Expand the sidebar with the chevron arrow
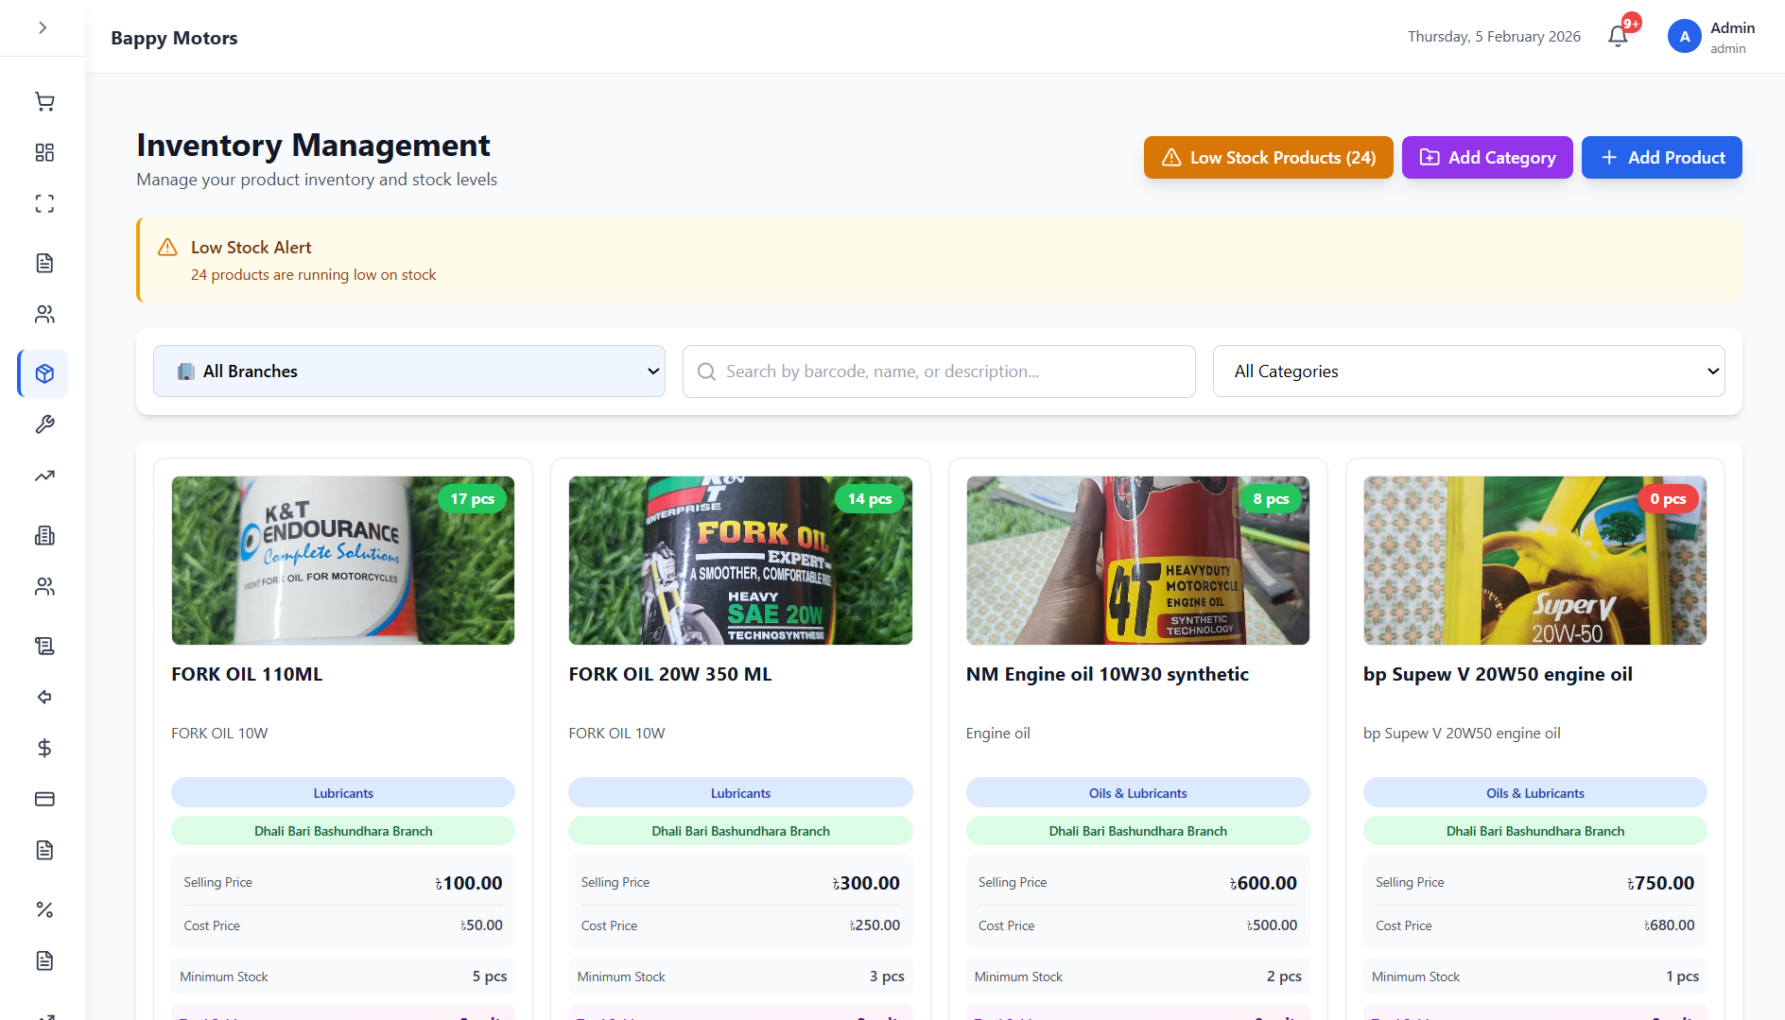 (x=43, y=27)
